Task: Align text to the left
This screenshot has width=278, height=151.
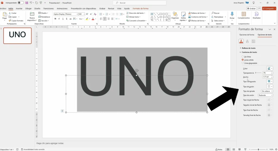Action: (x=101, y=19)
